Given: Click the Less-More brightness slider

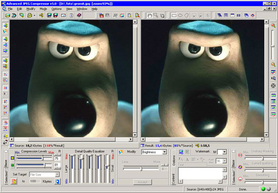Looking at the screenshot, I should 141,169.
